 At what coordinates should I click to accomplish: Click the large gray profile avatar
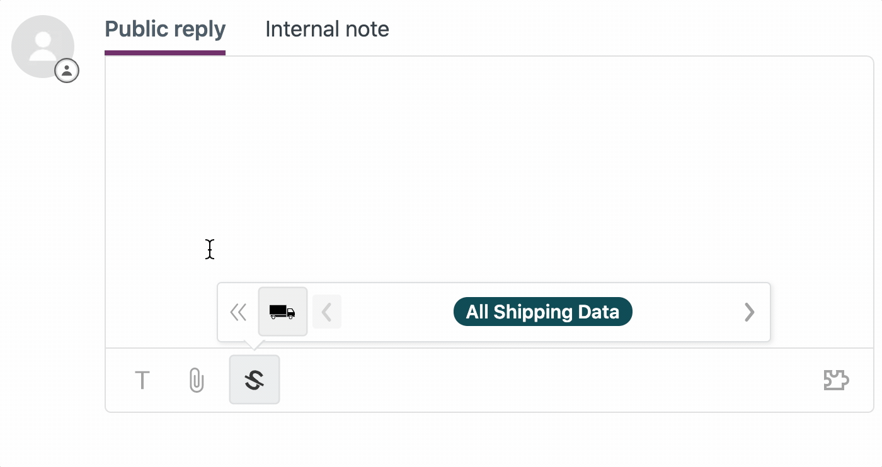tap(43, 47)
